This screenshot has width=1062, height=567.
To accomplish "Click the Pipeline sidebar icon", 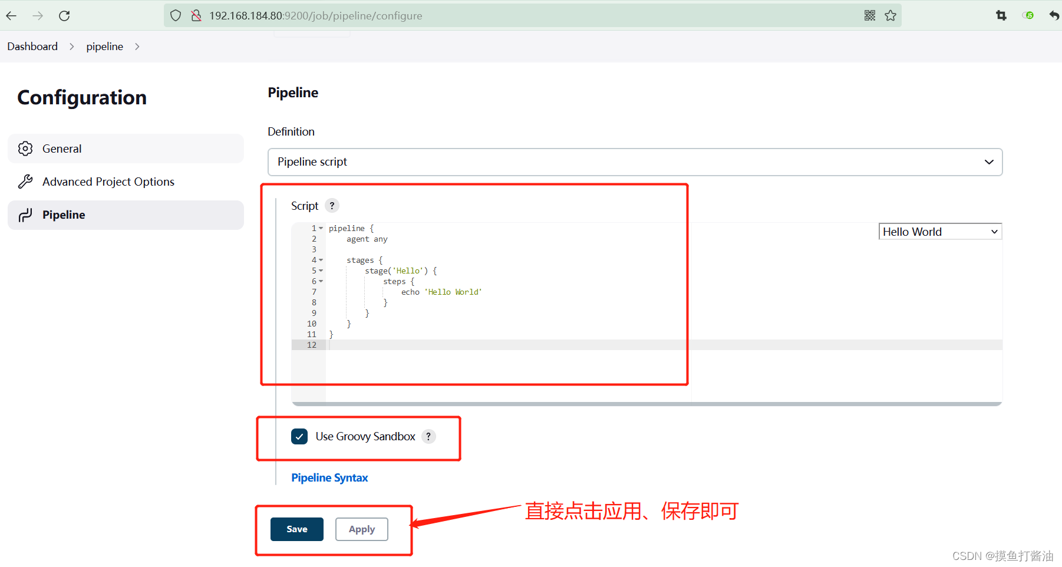I will tap(25, 215).
